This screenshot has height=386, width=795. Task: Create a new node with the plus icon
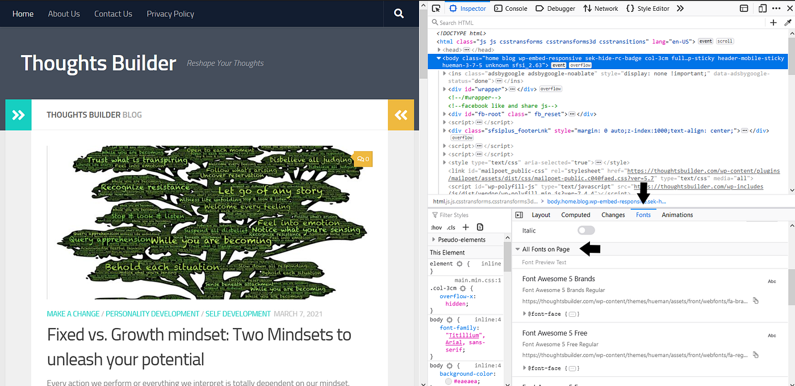(x=773, y=23)
